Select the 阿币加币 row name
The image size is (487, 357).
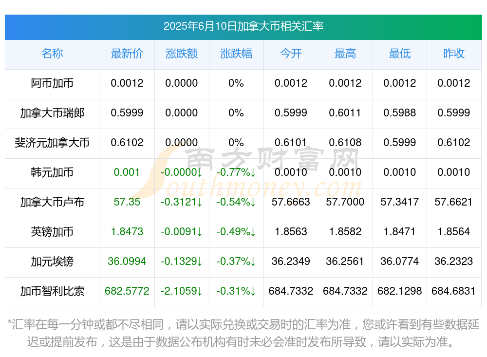52,83
